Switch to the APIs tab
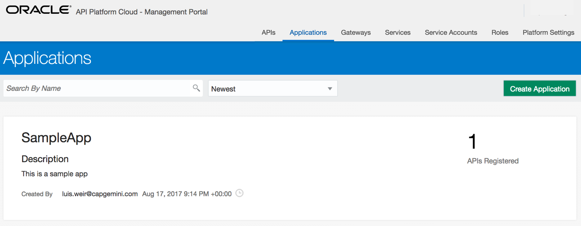This screenshot has width=581, height=226. click(268, 33)
